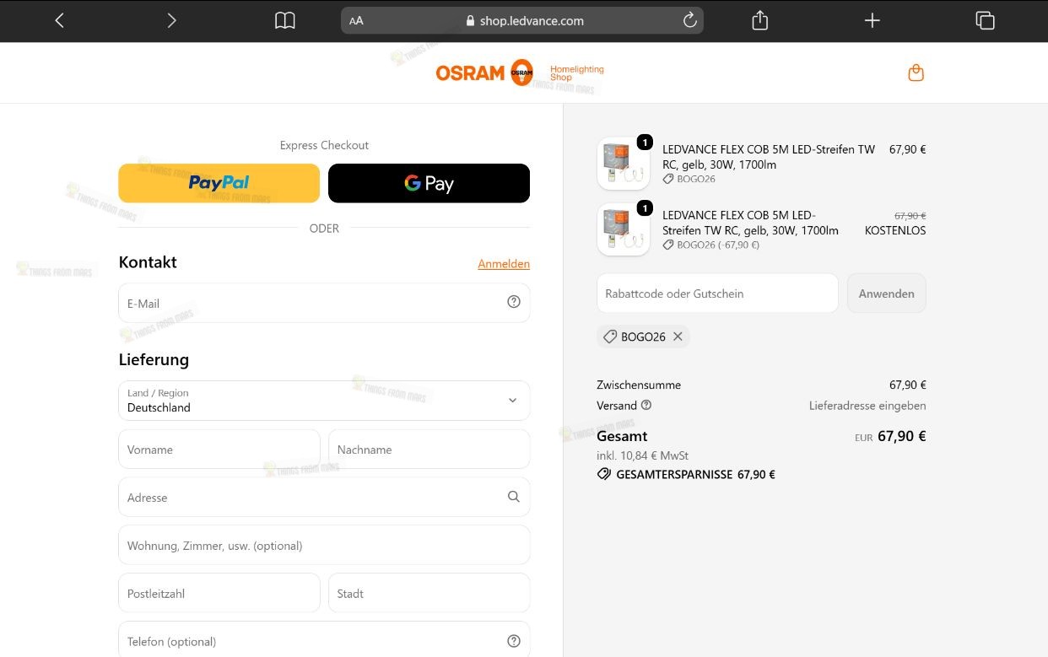Click the Versand info question icon
1048x657 pixels.
(x=646, y=405)
